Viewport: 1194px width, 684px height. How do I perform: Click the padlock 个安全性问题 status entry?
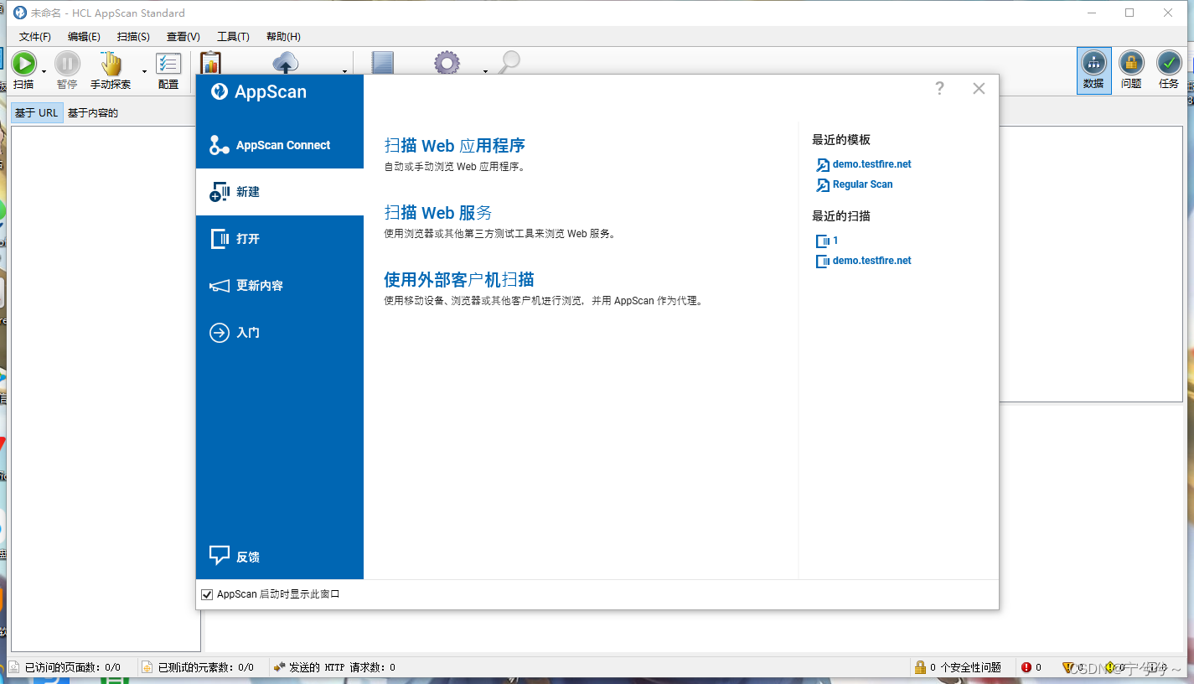[958, 667]
